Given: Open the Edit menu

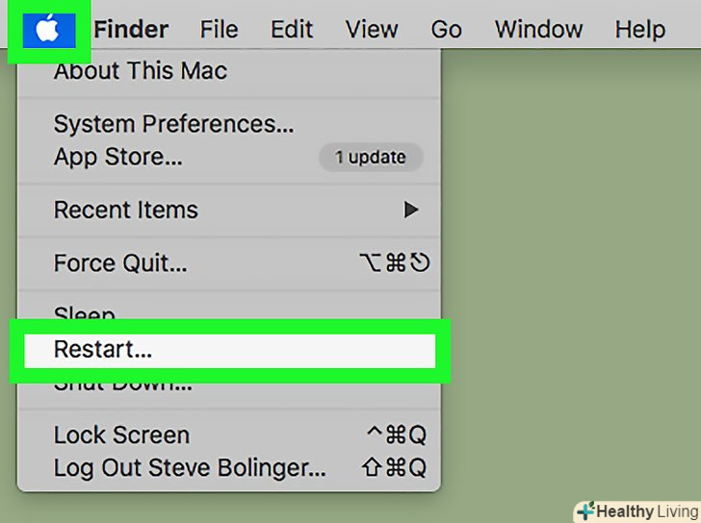Looking at the screenshot, I should pyautogui.click(x=292, y=30).
